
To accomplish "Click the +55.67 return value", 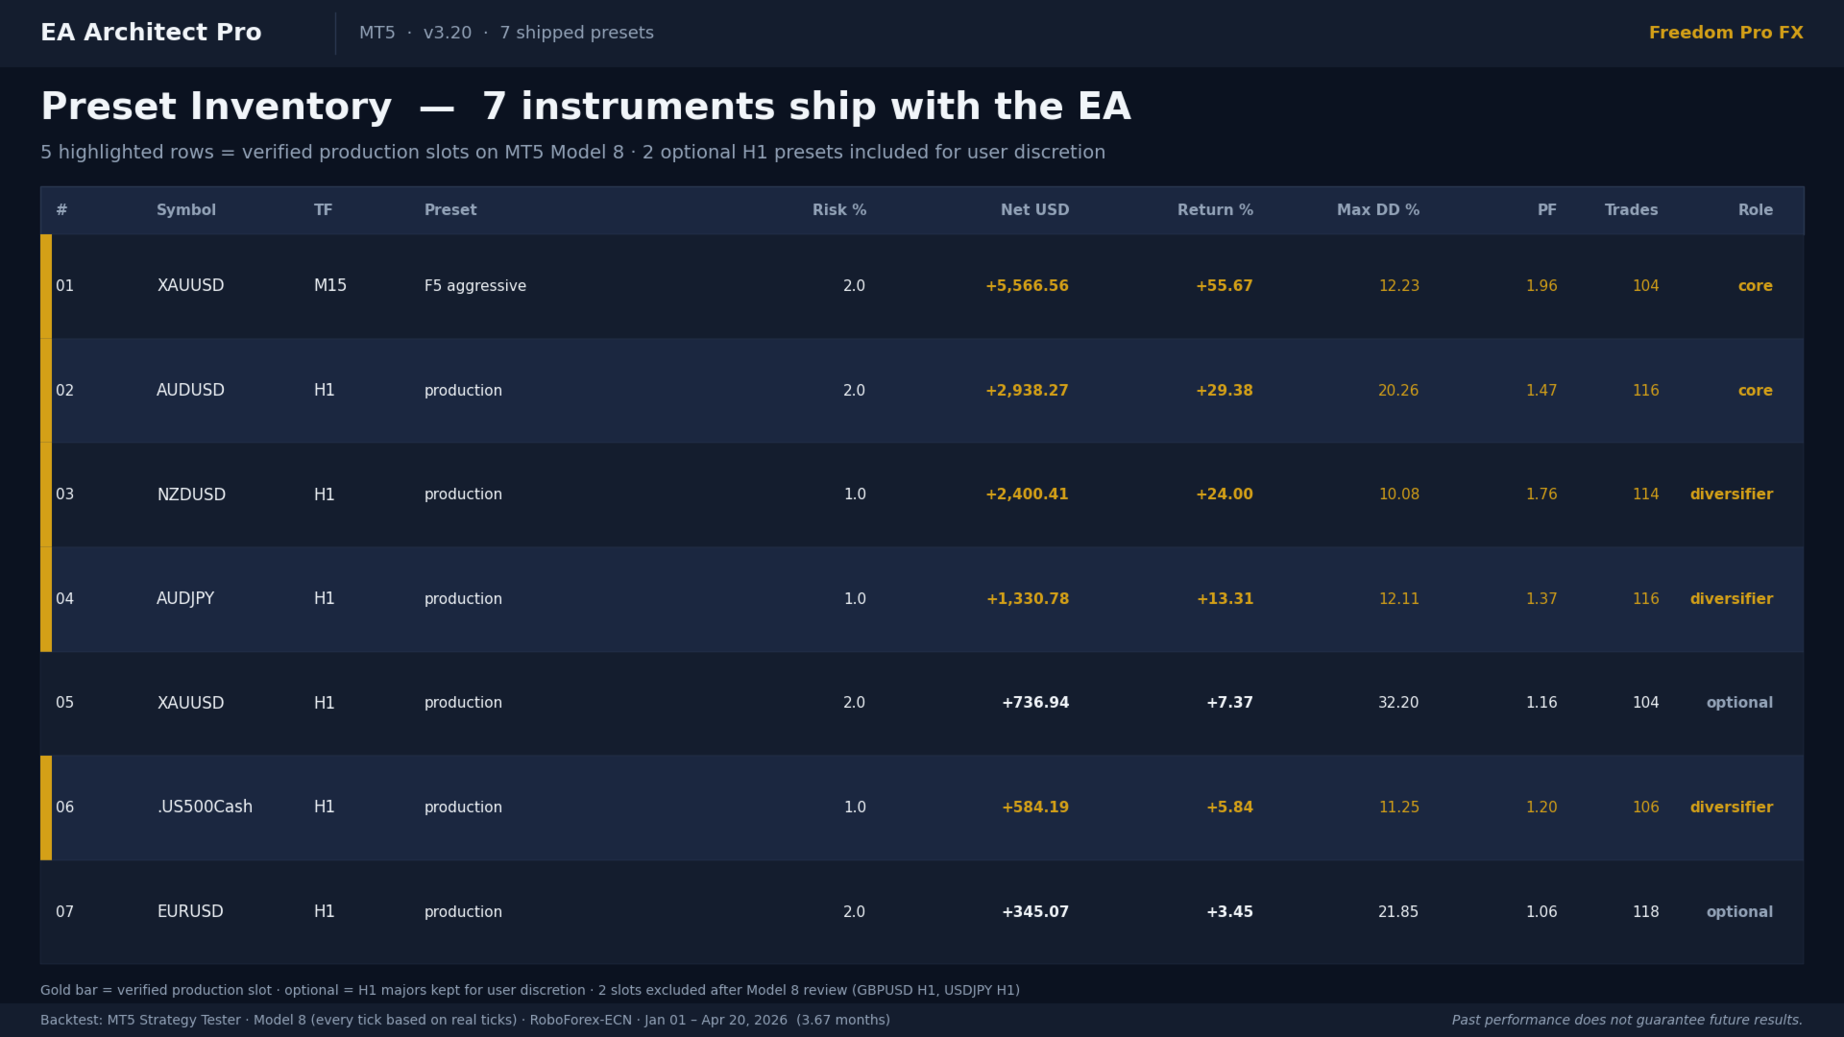I will [x=1224, y=286].
